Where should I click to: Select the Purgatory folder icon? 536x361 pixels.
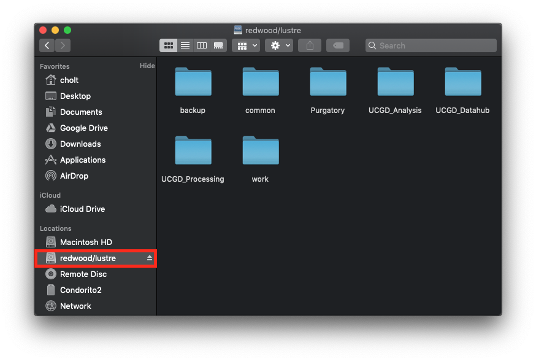click(x=328, y=82)
